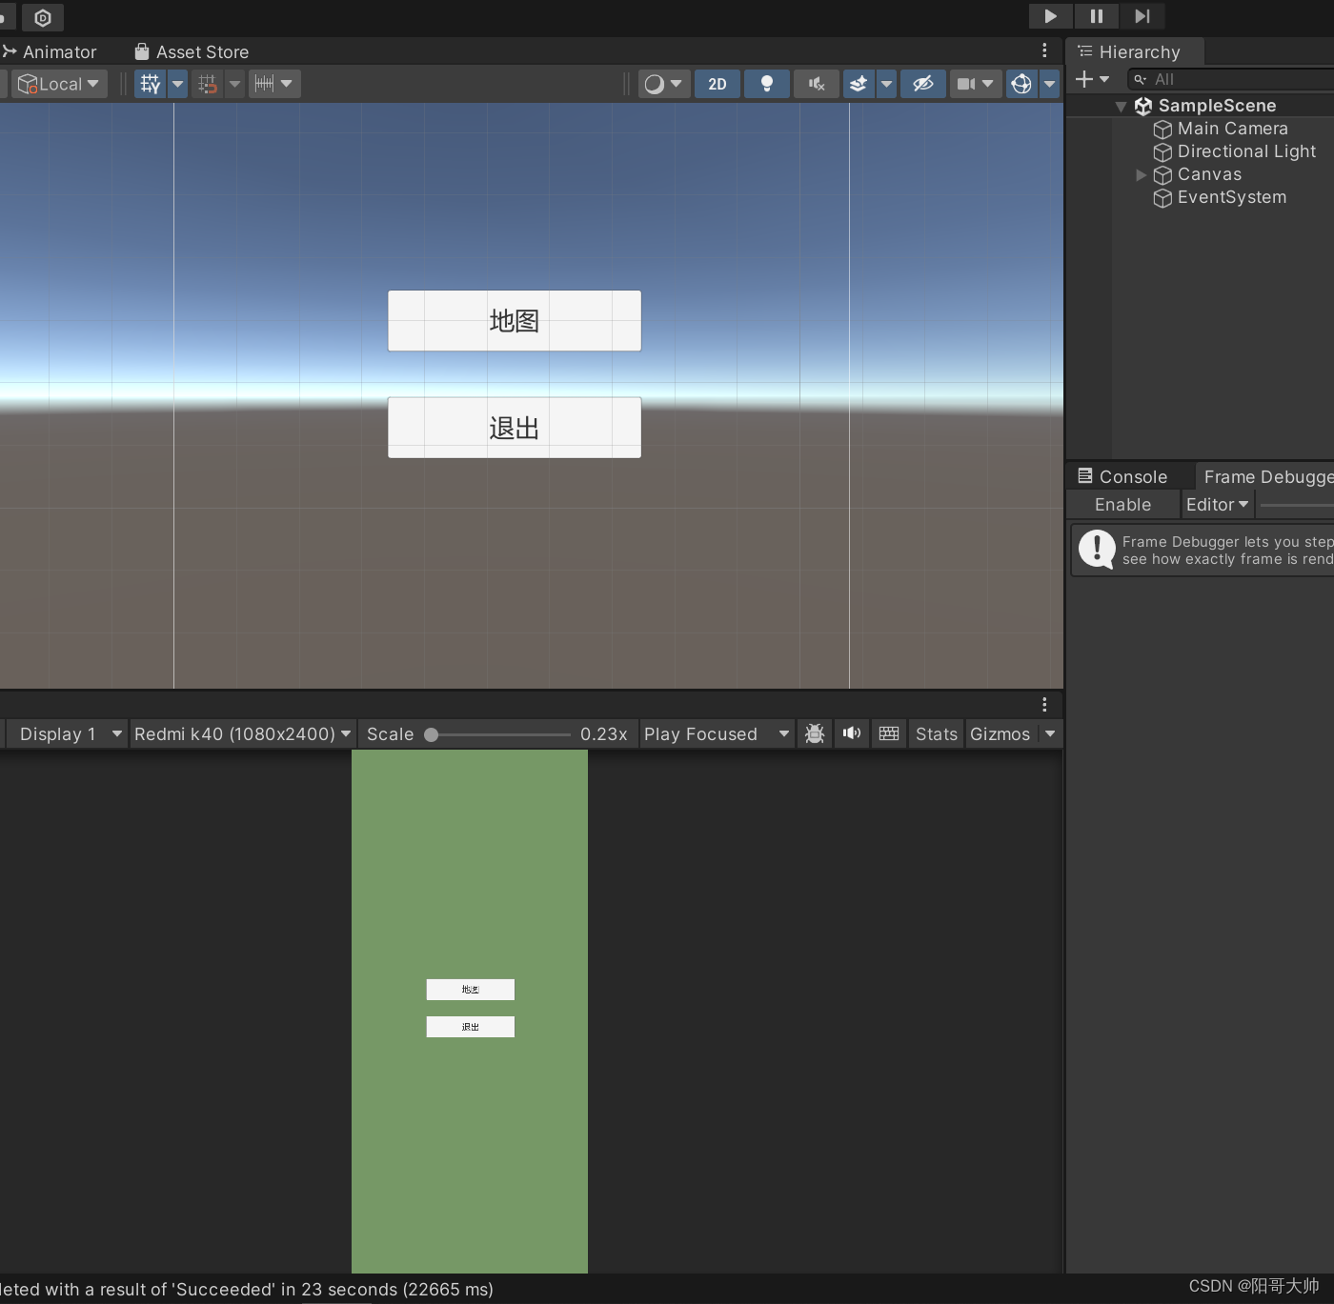
Task: Open the Editor dropdown in Console
Action: (x=1217, y=504)
